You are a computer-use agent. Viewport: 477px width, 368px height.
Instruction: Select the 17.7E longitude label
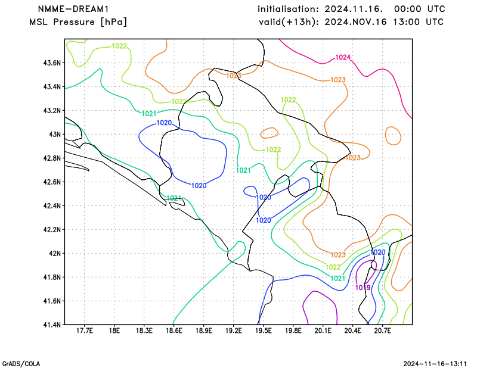84,330
